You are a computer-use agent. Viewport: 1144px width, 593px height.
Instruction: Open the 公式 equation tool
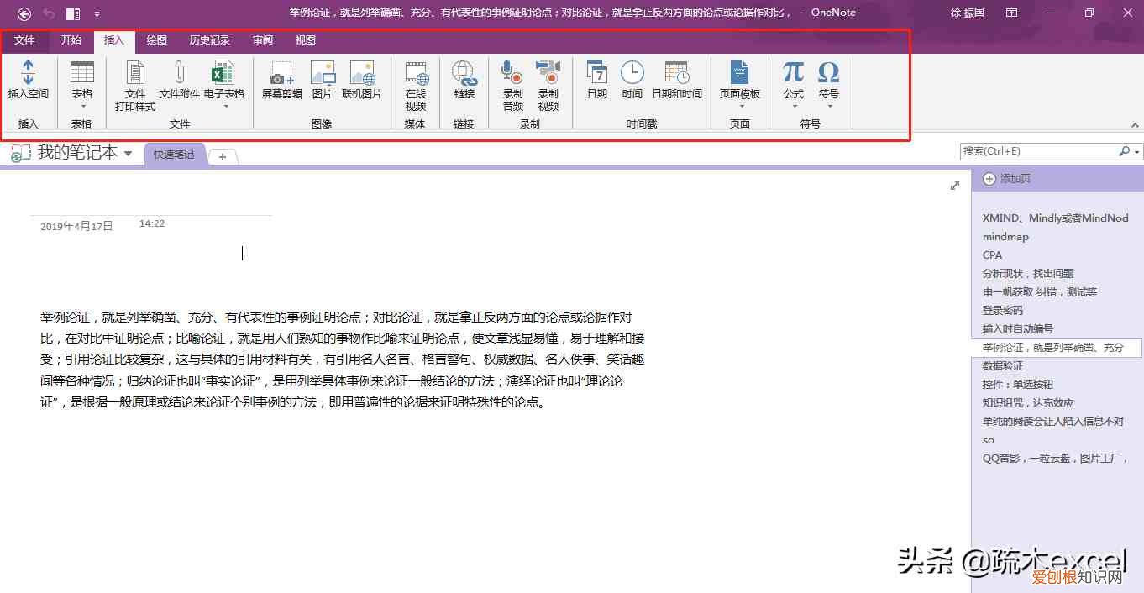coord(792,80)
